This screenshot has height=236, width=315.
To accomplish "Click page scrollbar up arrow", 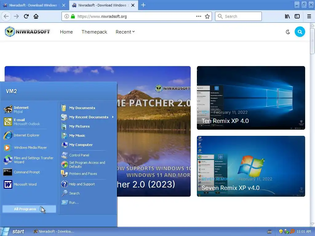I will 312,25.
